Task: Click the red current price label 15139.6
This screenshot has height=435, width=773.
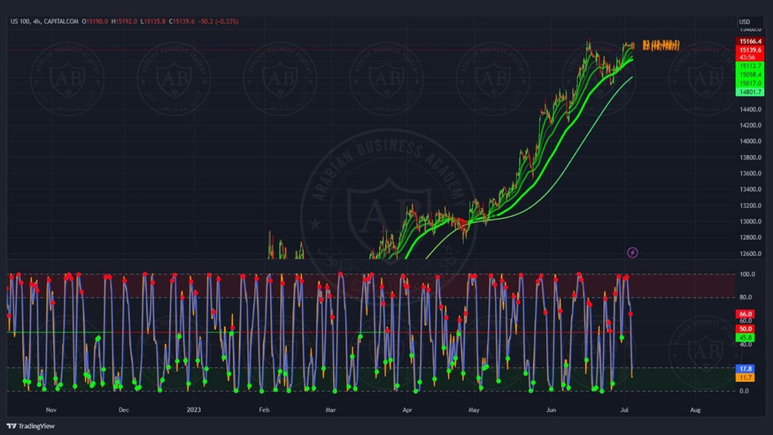Action: click(x=750, y=50)
